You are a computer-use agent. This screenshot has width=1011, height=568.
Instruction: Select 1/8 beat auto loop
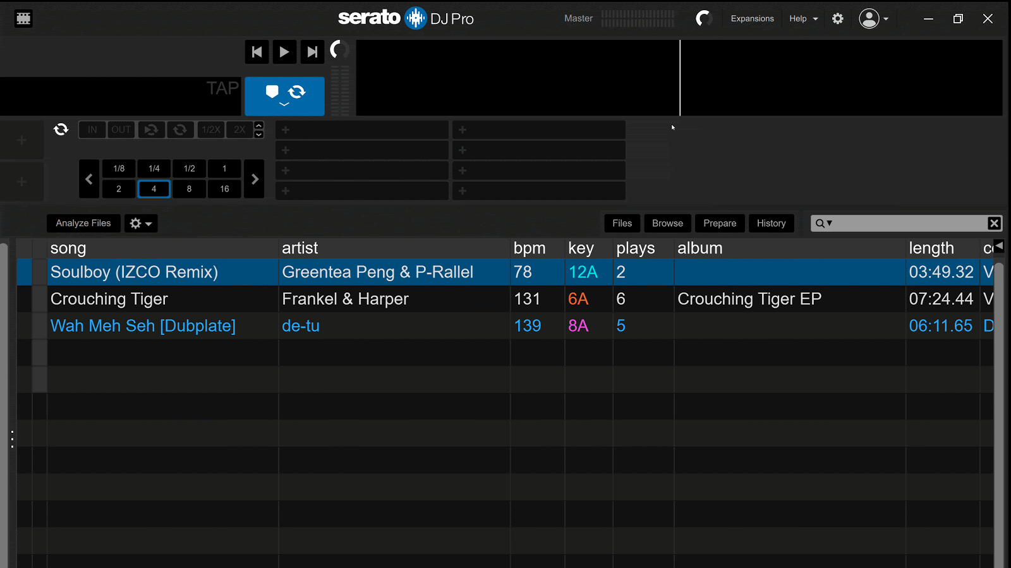[x=119, y=169]
